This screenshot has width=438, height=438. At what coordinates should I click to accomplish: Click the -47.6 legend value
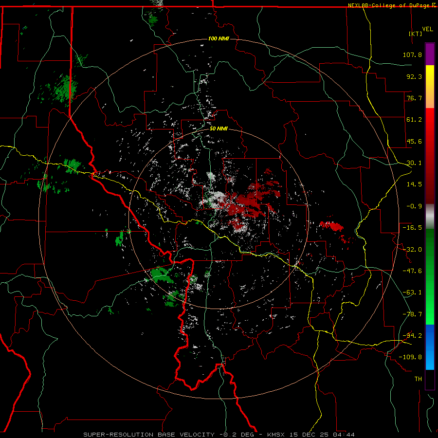coord(412,271)
